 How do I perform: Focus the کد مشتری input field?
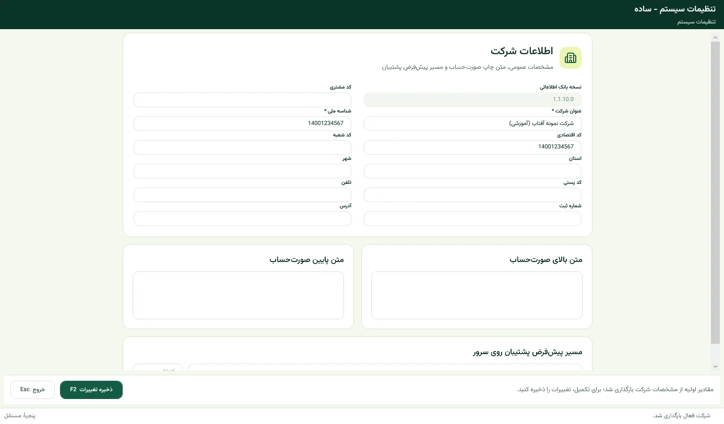[242, 100]
